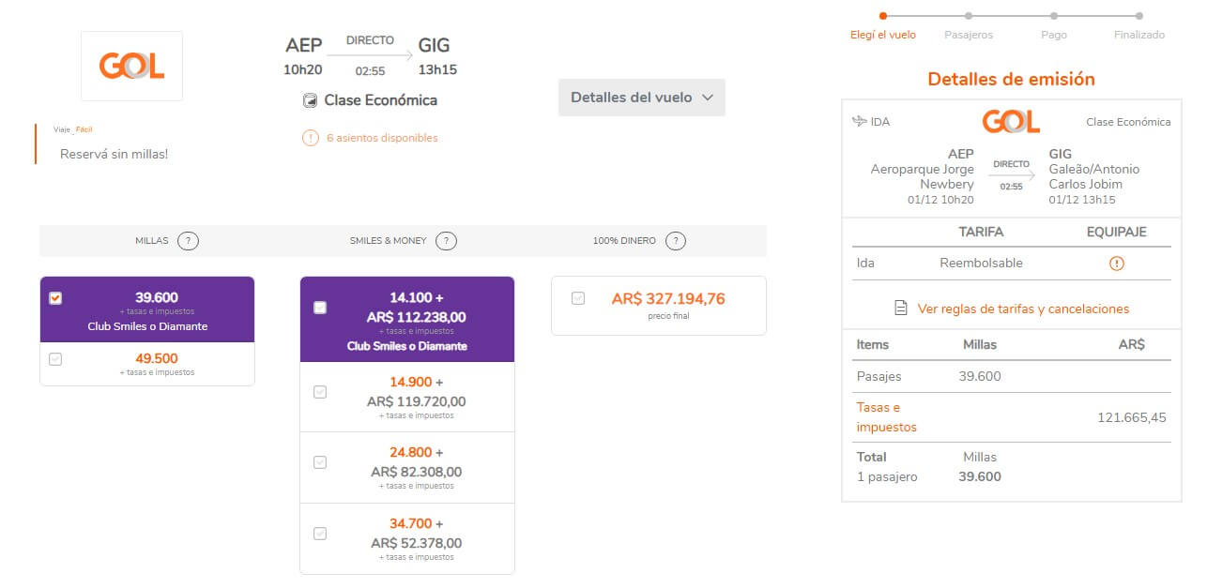Click the taxes amount 121.665,45
The height and width of the screenshot is (588, 1207).
[1132, 417]
